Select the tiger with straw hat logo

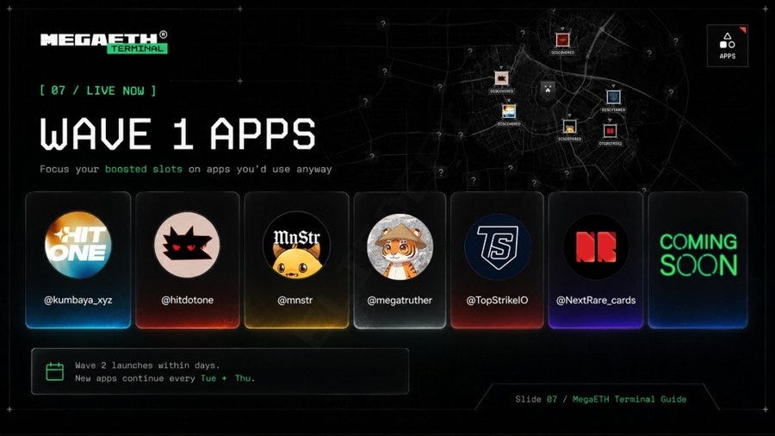tap(400, 246)
